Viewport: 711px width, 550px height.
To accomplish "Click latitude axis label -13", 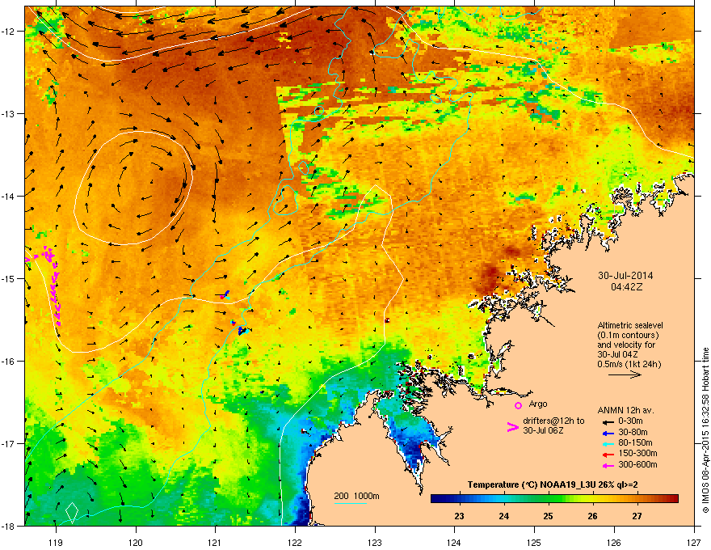I will click(x=9, y=113).
